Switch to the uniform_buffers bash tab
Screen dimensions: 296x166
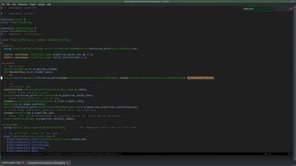pyautogui.click(x=11, y=163)
